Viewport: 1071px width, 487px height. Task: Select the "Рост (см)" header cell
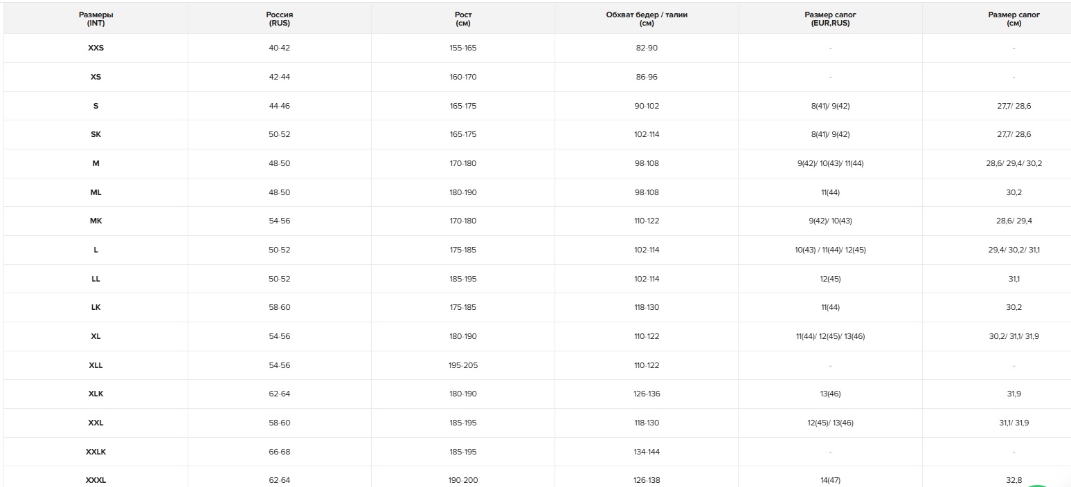pyautogui.click(x=463, y=19)
